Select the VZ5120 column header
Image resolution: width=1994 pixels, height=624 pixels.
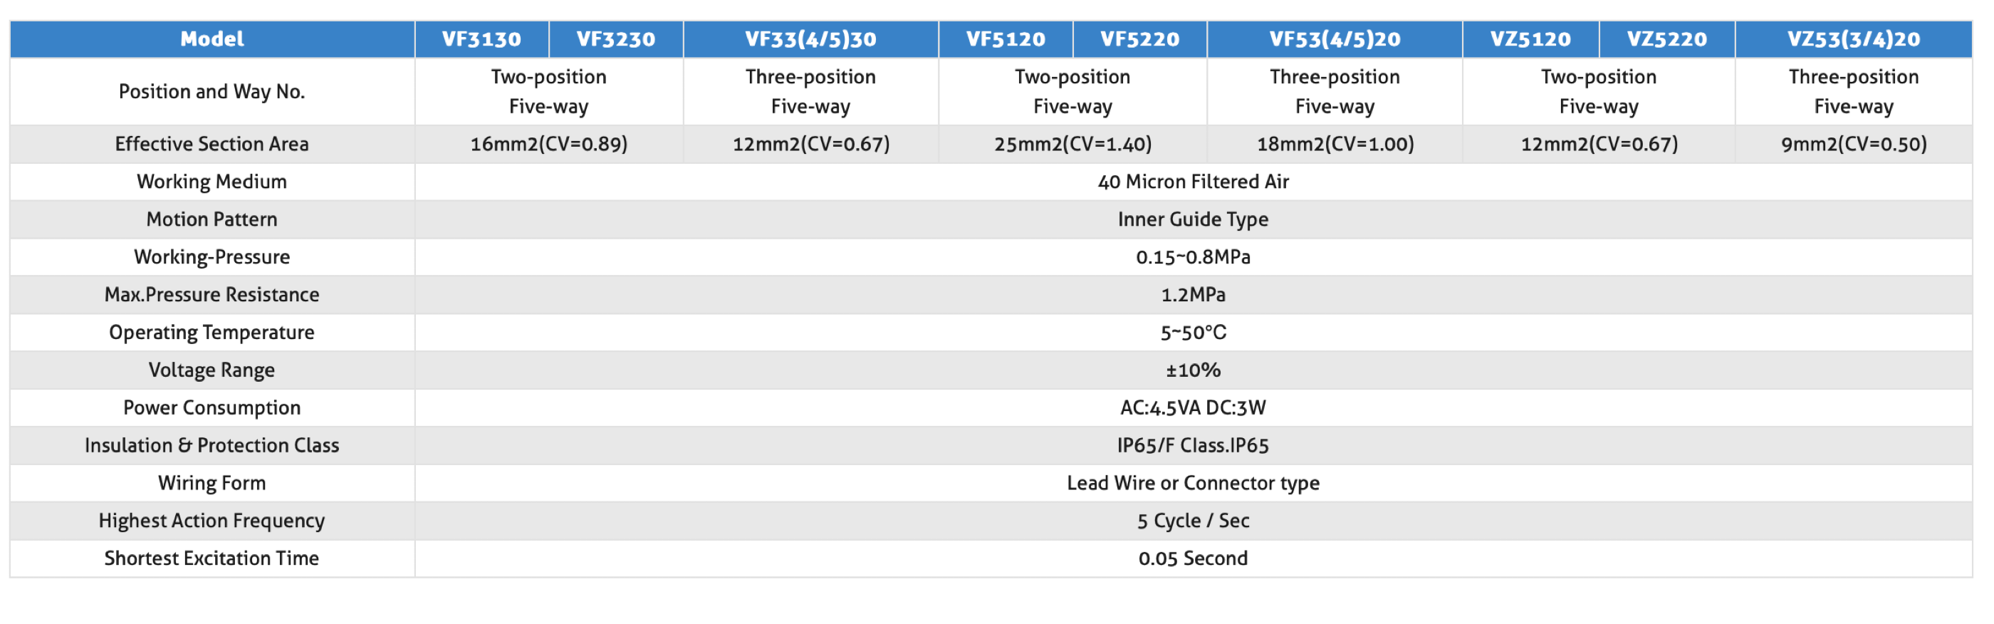(1530, 39)
